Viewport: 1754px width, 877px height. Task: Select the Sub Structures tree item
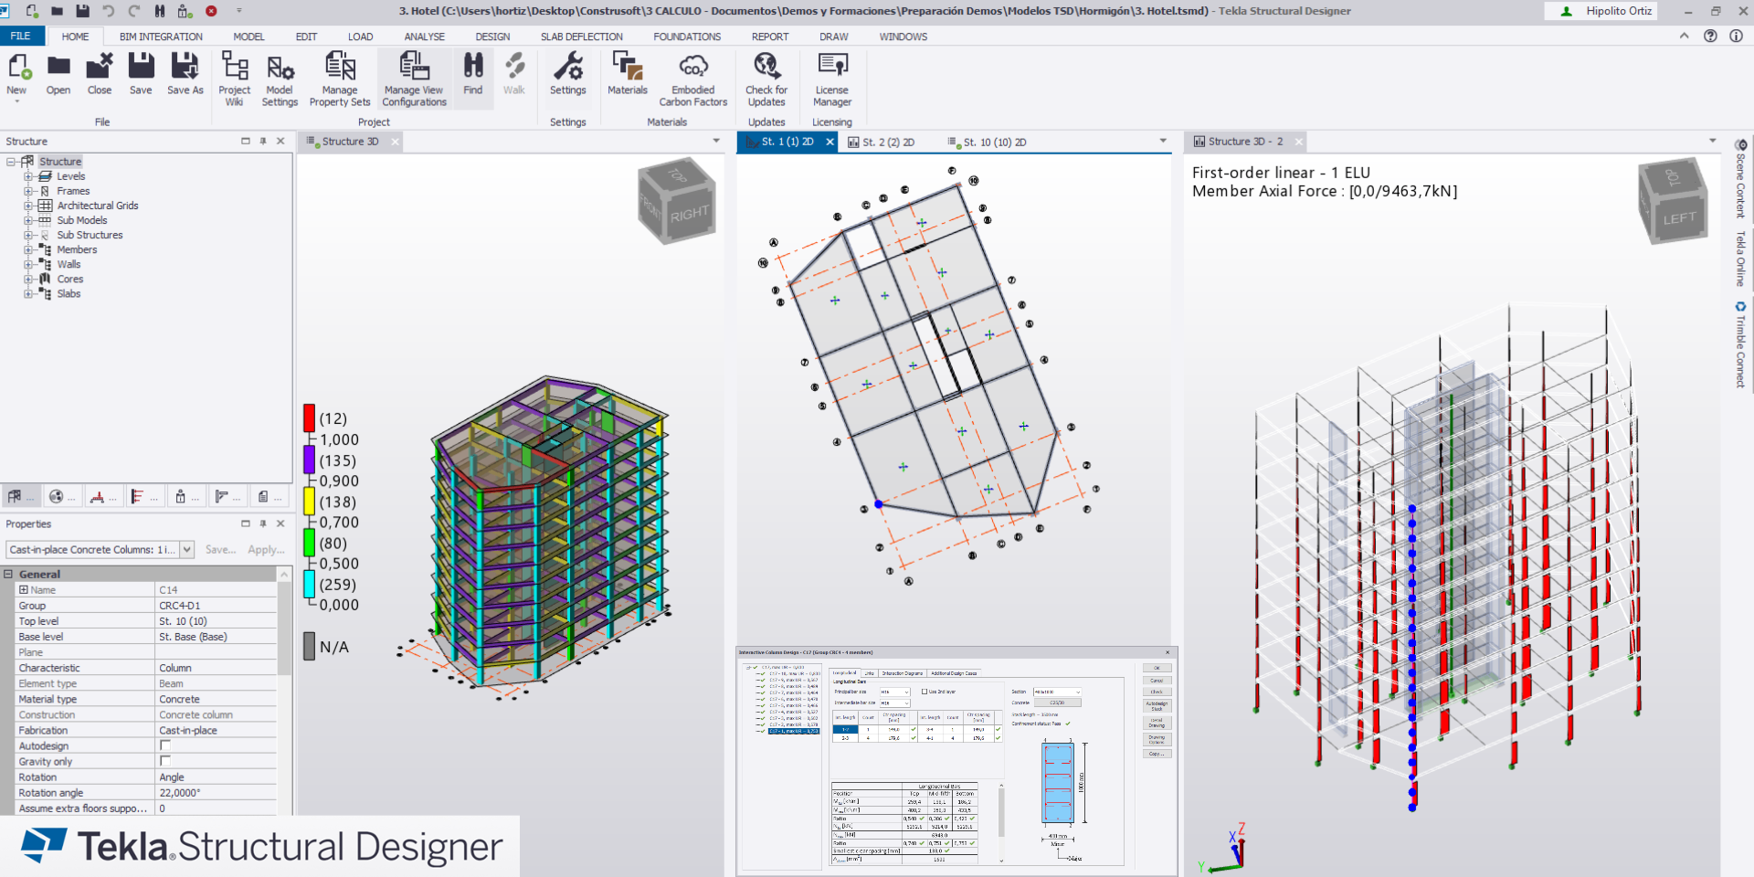click(x=90, y=235)
